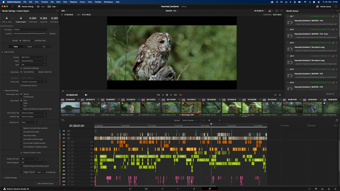Switch to the Audio settings tab

(x=30, y=47)
